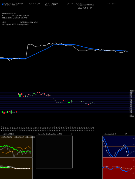This screenshot has height=179, width=135.
Task: Click the 'Stochastics & R SI' panel title
Action: (x=116, y=134)
